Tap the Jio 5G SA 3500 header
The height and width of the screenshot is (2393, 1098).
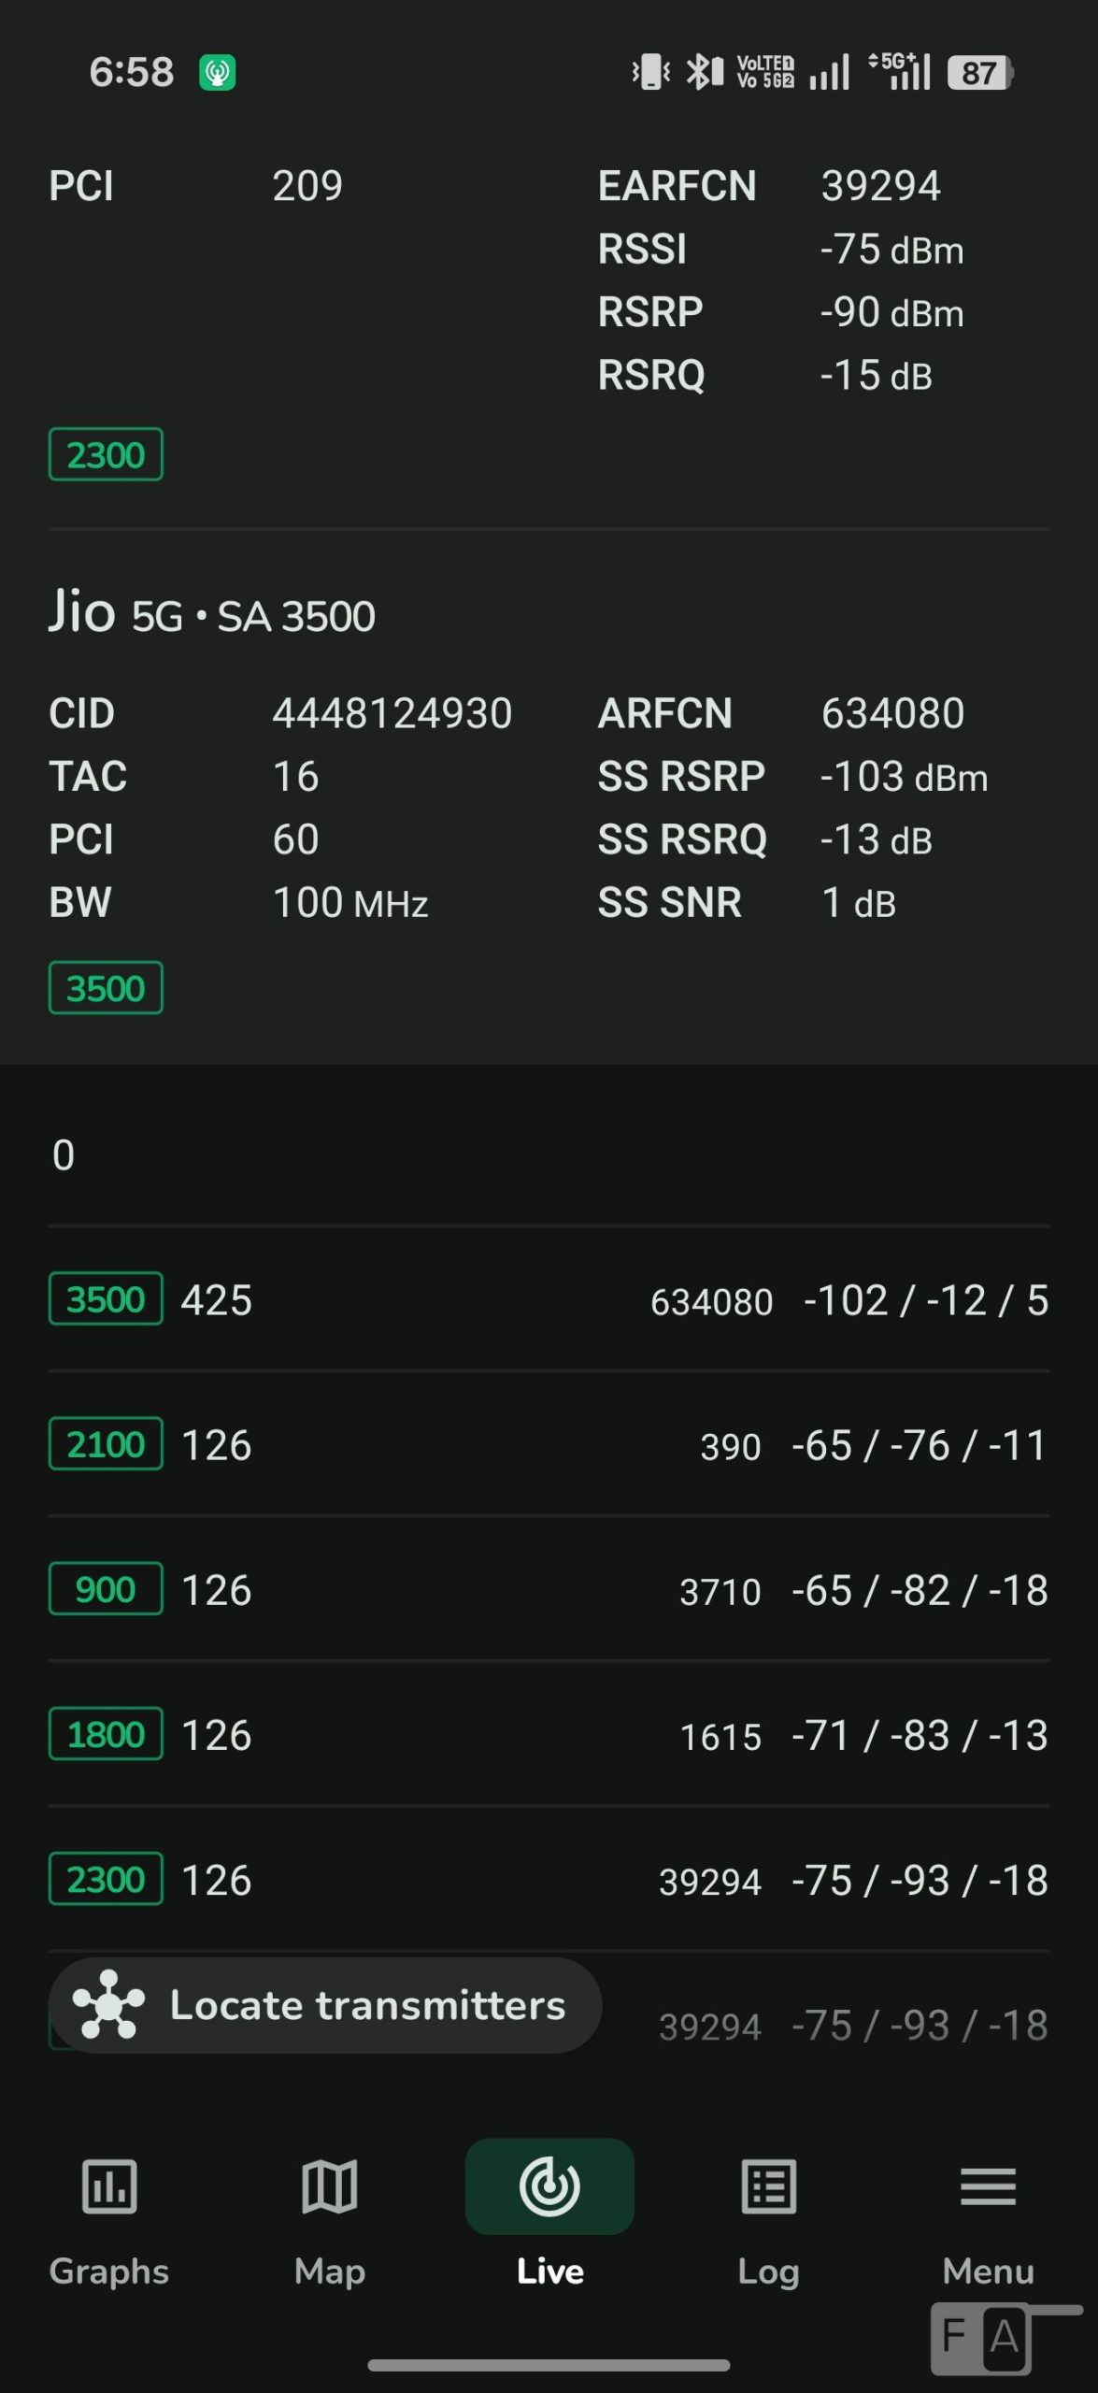pyautogui.click(x=212, y=613)
